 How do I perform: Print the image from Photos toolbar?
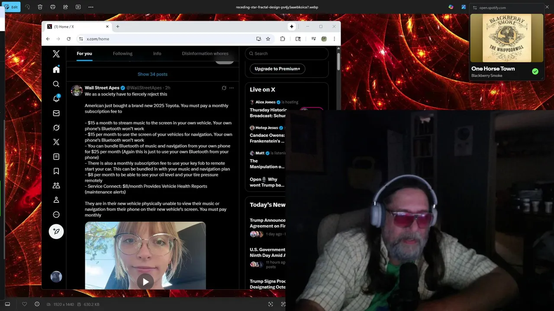click(53, 7)
